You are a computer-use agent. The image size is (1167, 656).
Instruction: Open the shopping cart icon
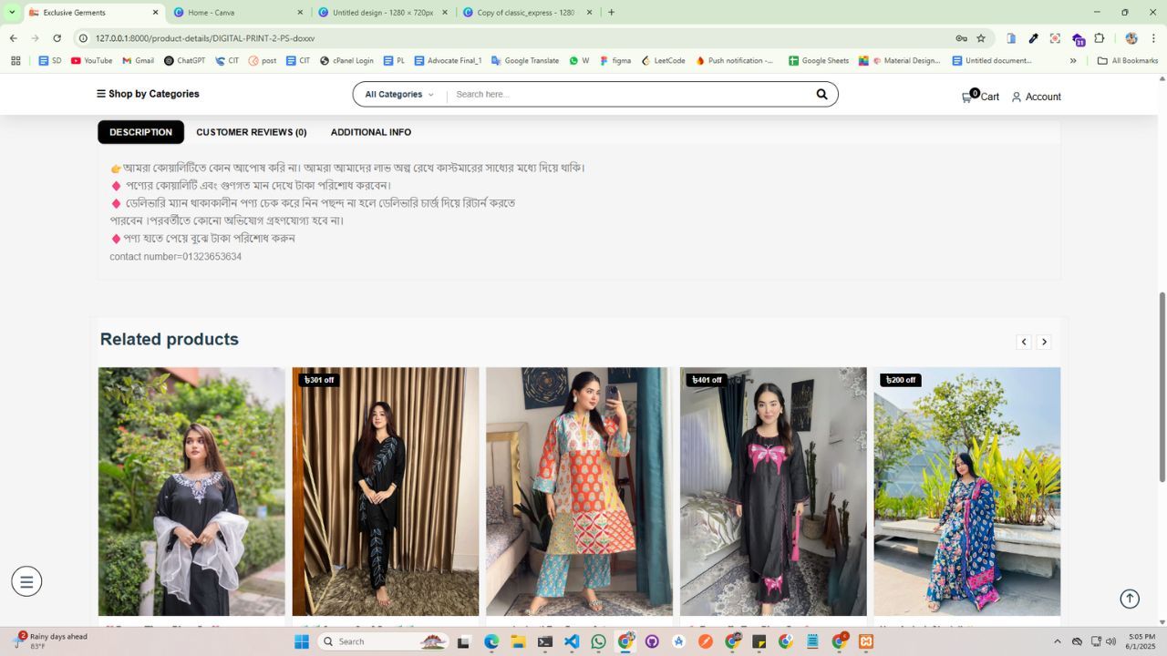[x=967, y=97]
